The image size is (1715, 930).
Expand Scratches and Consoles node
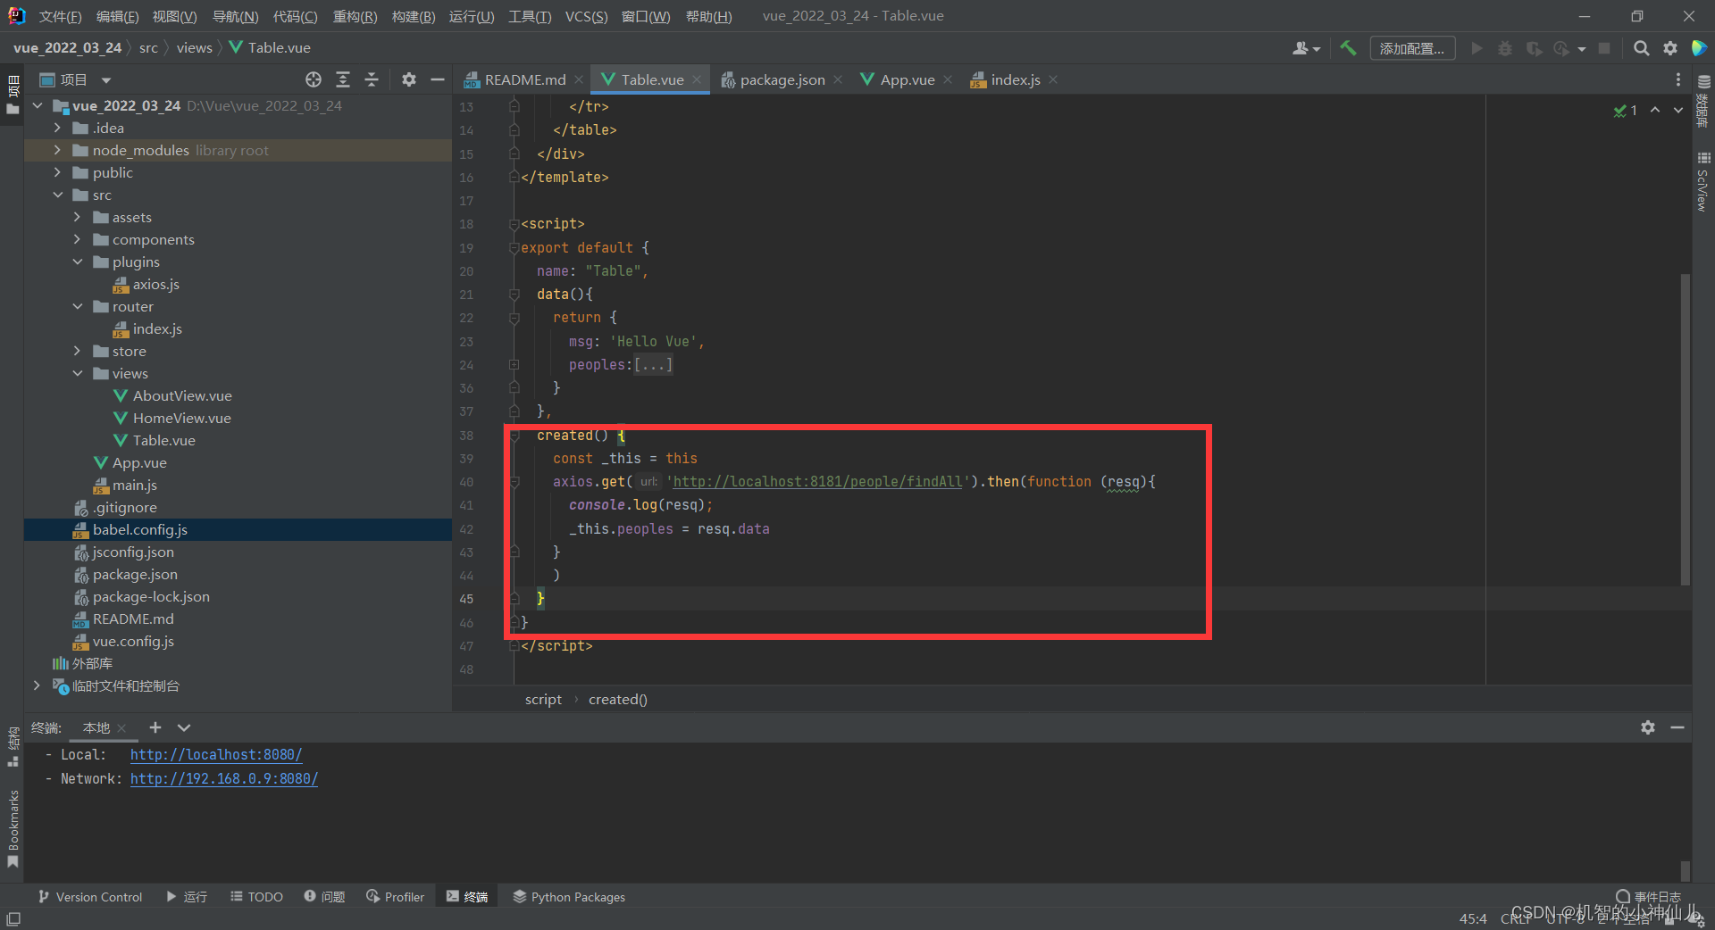pos(37,685)
